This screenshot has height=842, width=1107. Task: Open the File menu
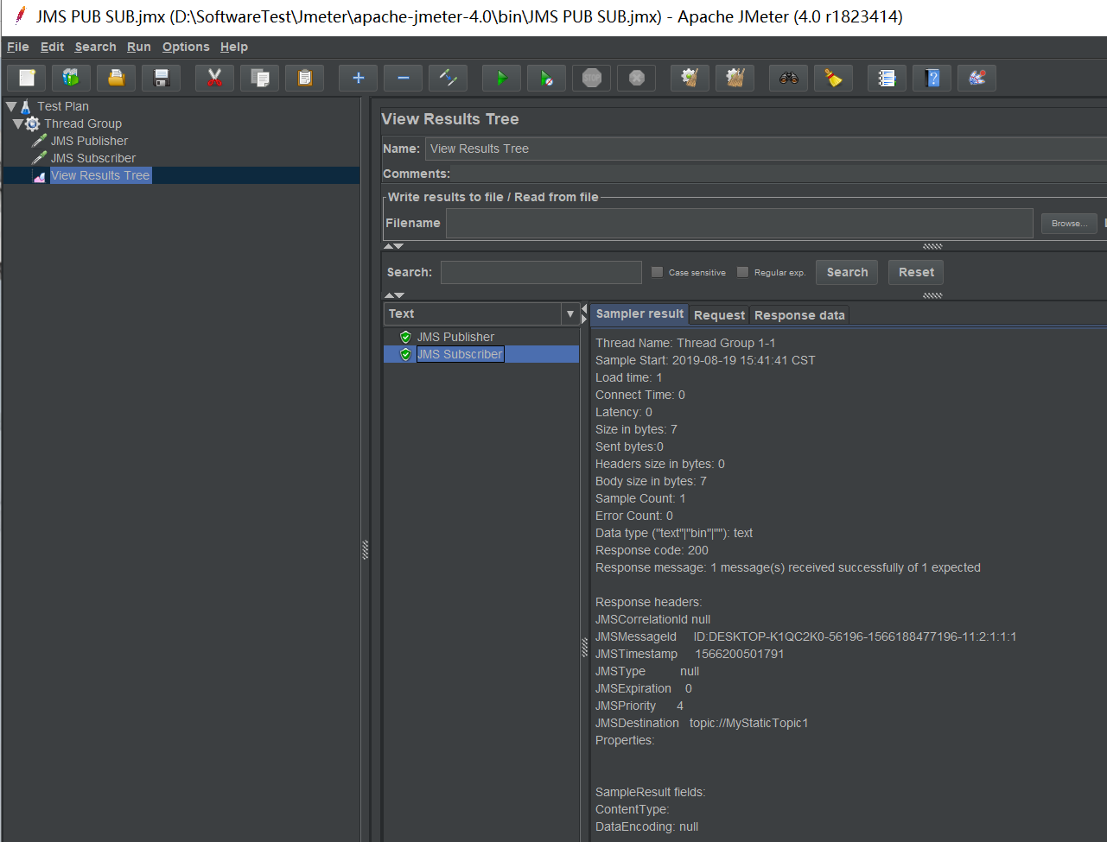[18, 47]
